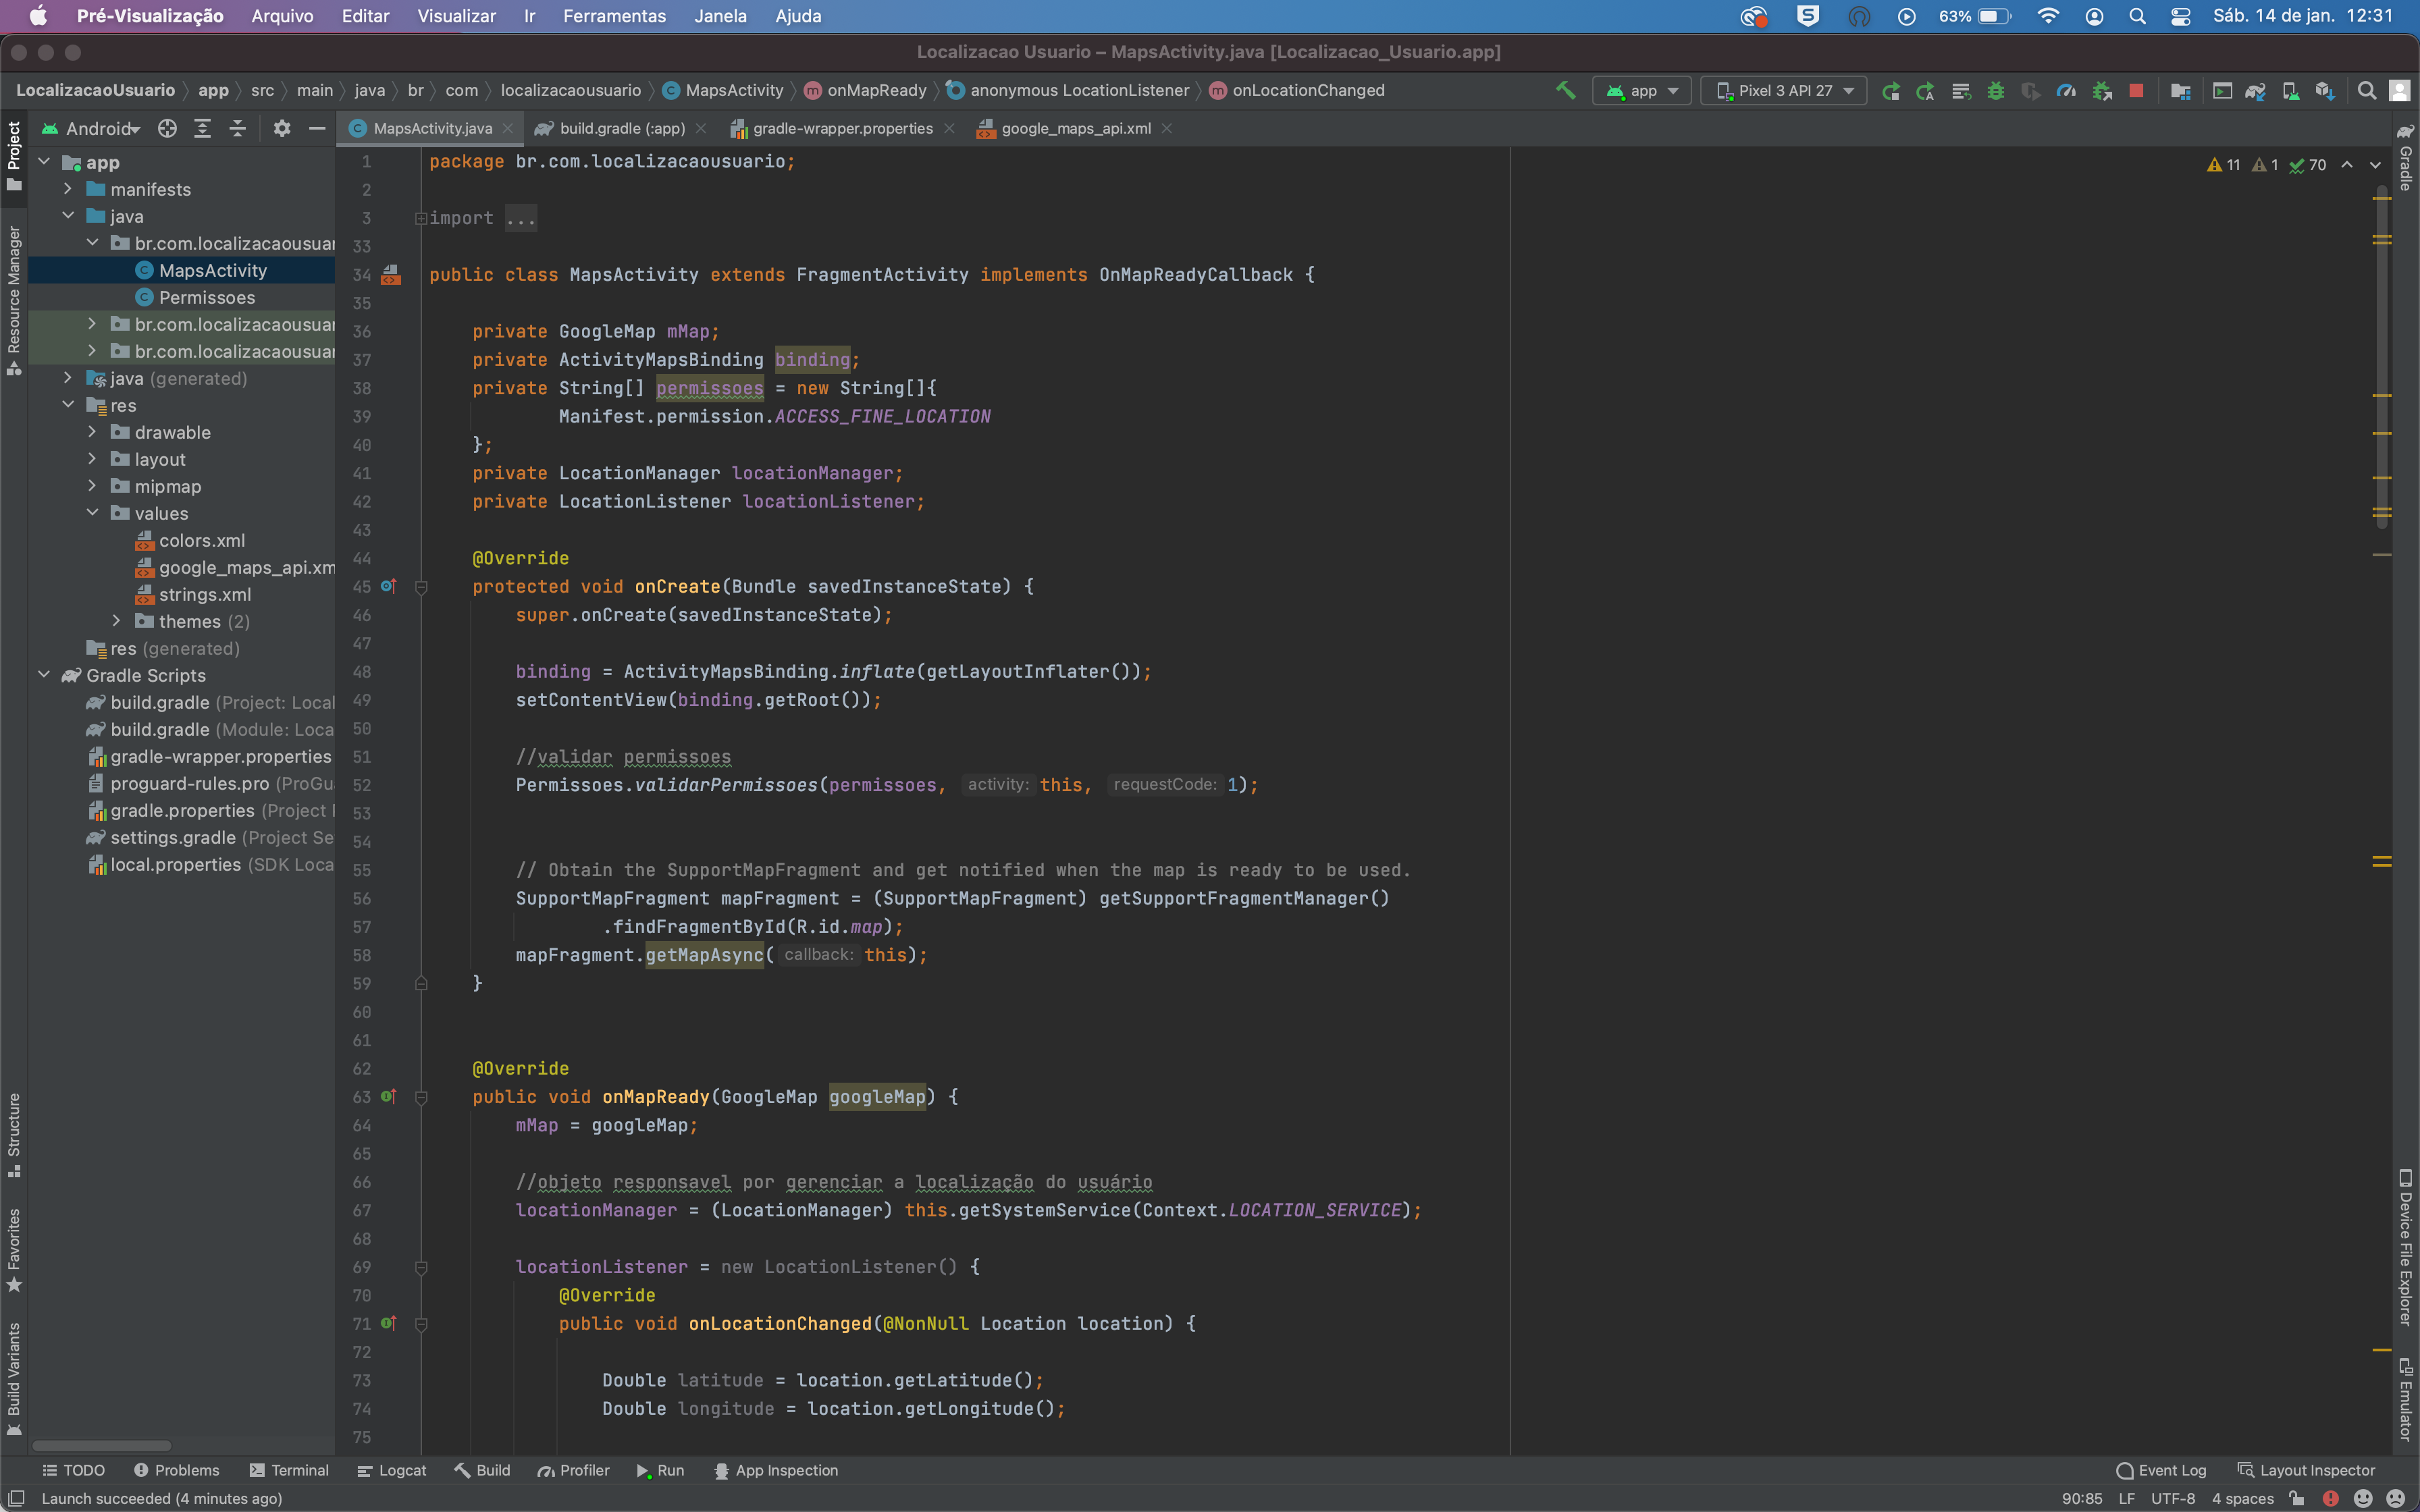Open Android project view dropdown
Image resolution: width=2420 pixels, height=1512 pixels.
click(91, 128)
